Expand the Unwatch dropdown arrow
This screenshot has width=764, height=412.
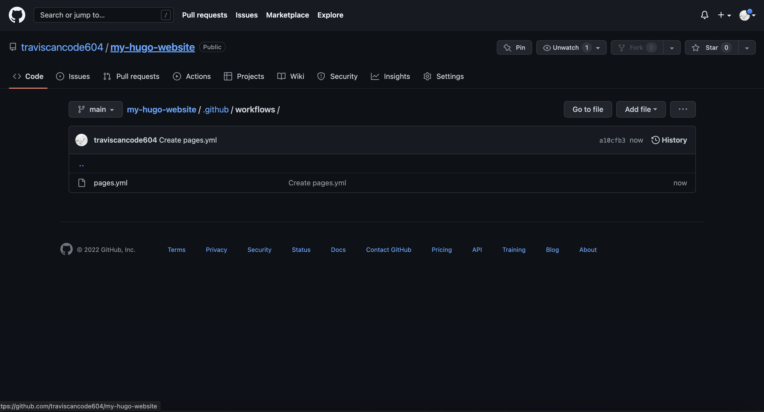tap(598, 48)
